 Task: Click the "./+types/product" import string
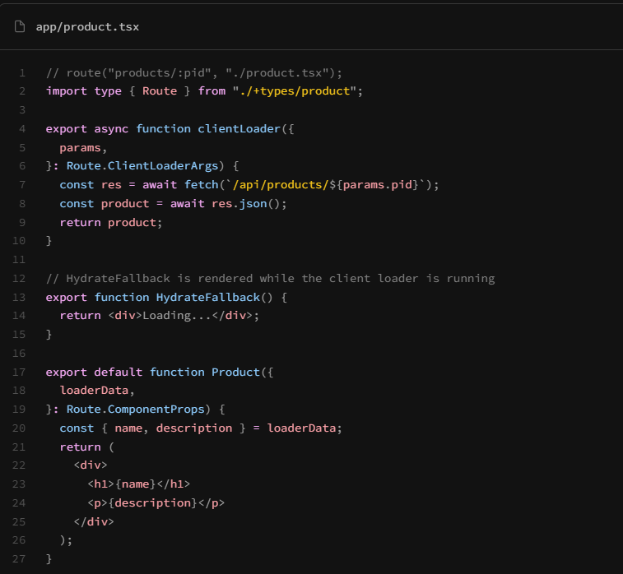(295, 91)
